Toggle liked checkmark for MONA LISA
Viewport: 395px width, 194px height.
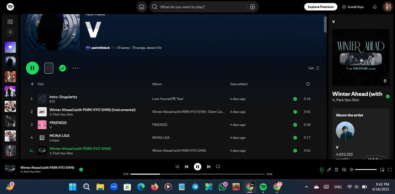coord(295,138)
